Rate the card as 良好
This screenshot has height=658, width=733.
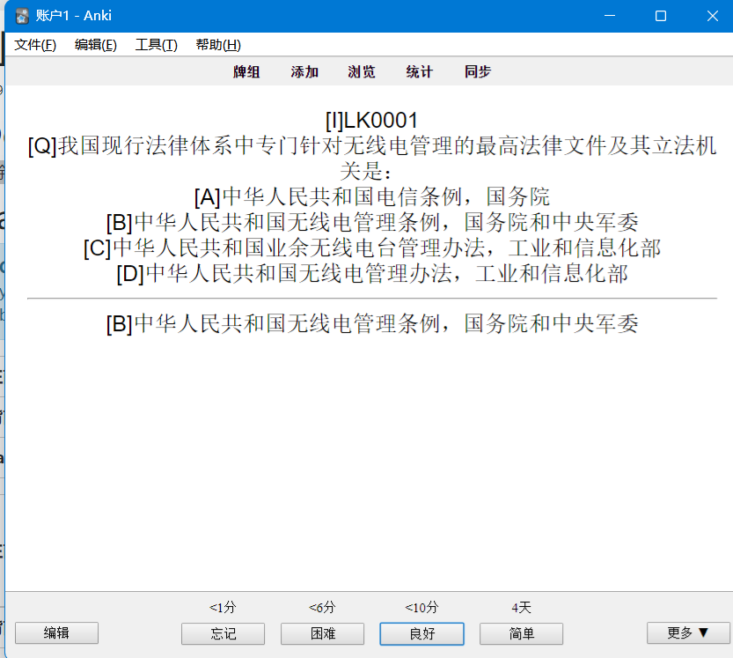pyautogui.click(x=421, y=633)
